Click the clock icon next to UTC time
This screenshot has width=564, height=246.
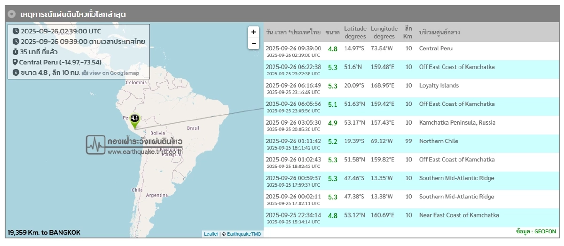[x=16, y=31]
